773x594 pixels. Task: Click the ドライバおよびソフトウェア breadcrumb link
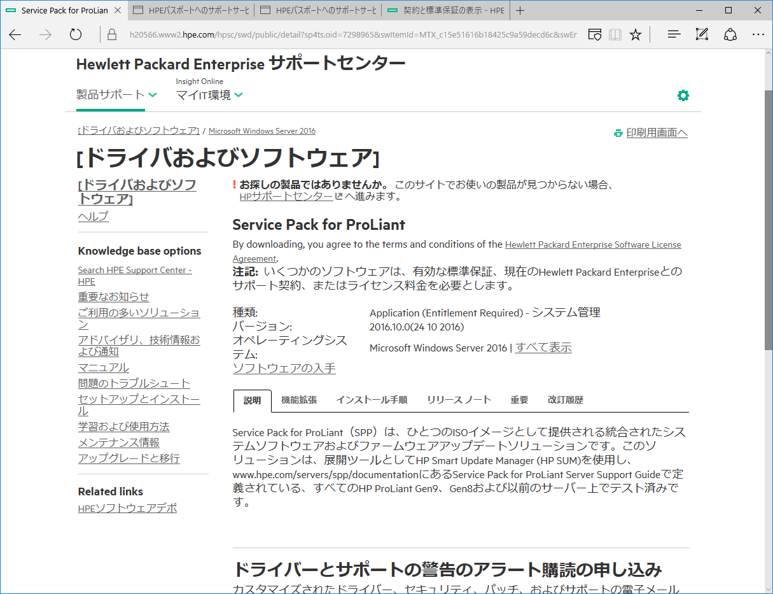click(x=139, y=131)
